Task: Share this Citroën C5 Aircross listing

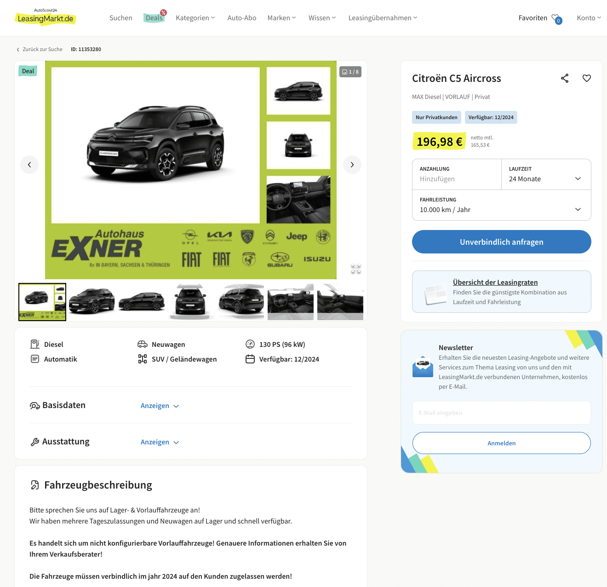Action: click(565, 78)
